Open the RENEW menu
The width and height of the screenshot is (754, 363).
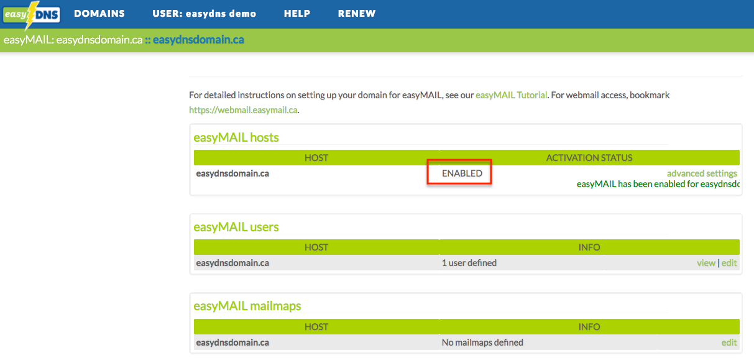pyautogui.click(x=357, y=14)
